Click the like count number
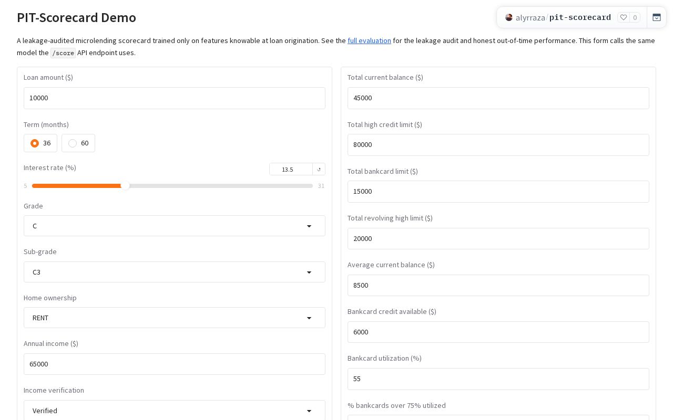673x420 pixels. tap(635, 17)
